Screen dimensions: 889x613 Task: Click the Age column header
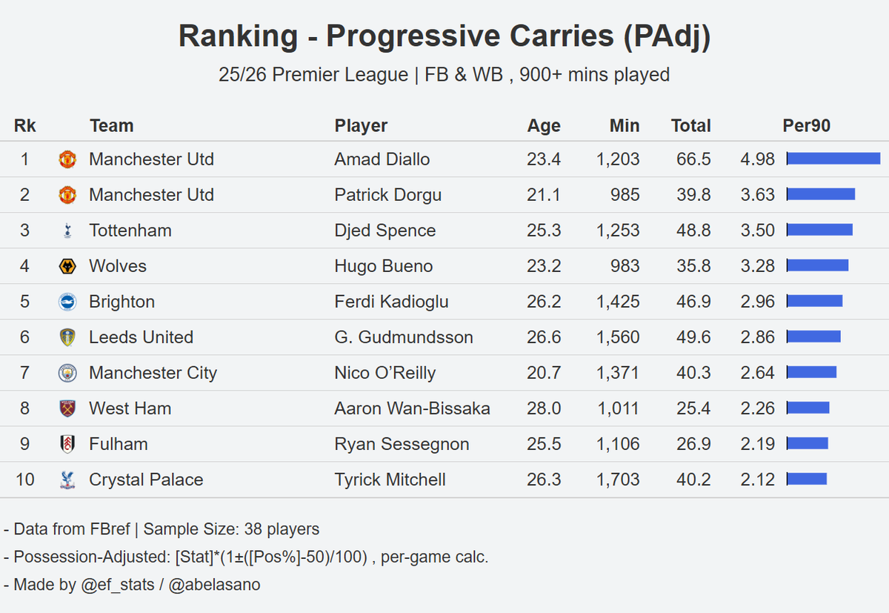pos(544,126)
